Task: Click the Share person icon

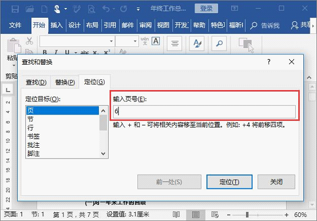Action: coord(294,25)
